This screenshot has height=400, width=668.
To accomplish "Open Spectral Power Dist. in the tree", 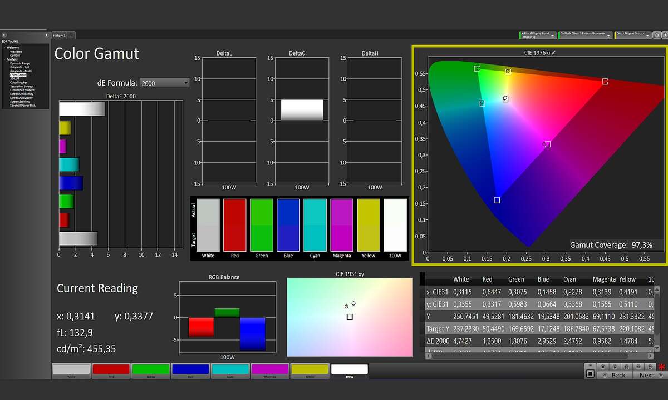I will coord(23,106).
